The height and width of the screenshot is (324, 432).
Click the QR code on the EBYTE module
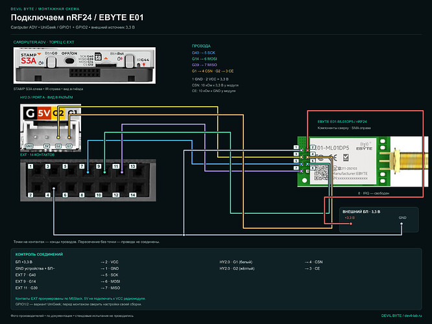coord(321,172)
